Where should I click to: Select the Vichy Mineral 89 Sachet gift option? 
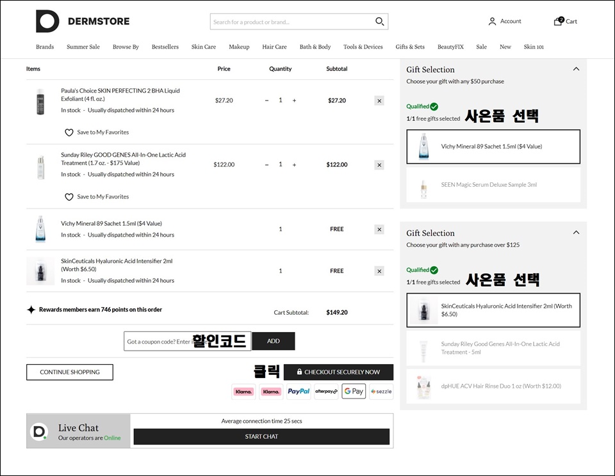click(493, 147)
